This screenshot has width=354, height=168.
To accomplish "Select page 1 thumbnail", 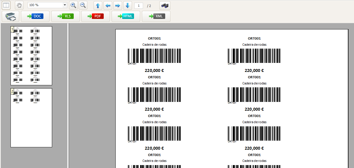I will tap(31, 56).
